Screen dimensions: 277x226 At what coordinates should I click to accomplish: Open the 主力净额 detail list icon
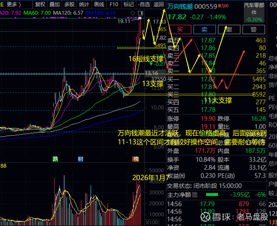(x=195, y=195)
